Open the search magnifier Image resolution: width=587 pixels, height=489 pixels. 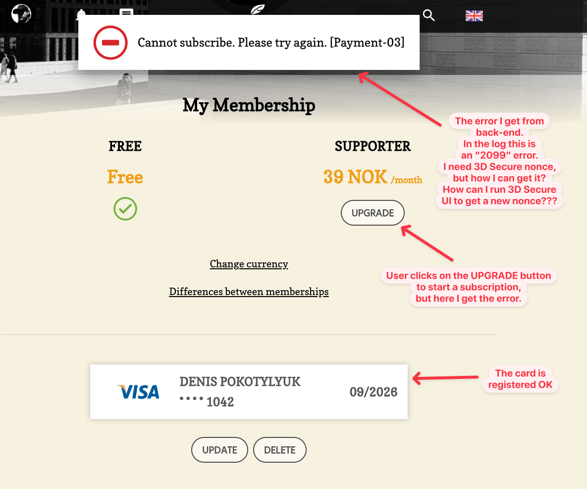click(x=428, y=15)
